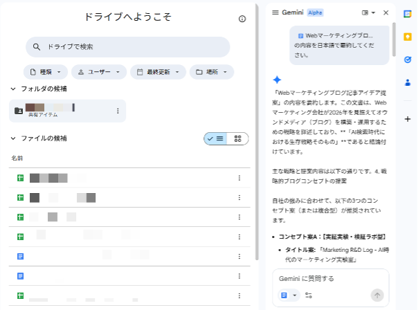Image resolution: width=418 pixels, height=310 pixels.
Task: Click the plus icon to get add-ons
Action: coord(408,119)
